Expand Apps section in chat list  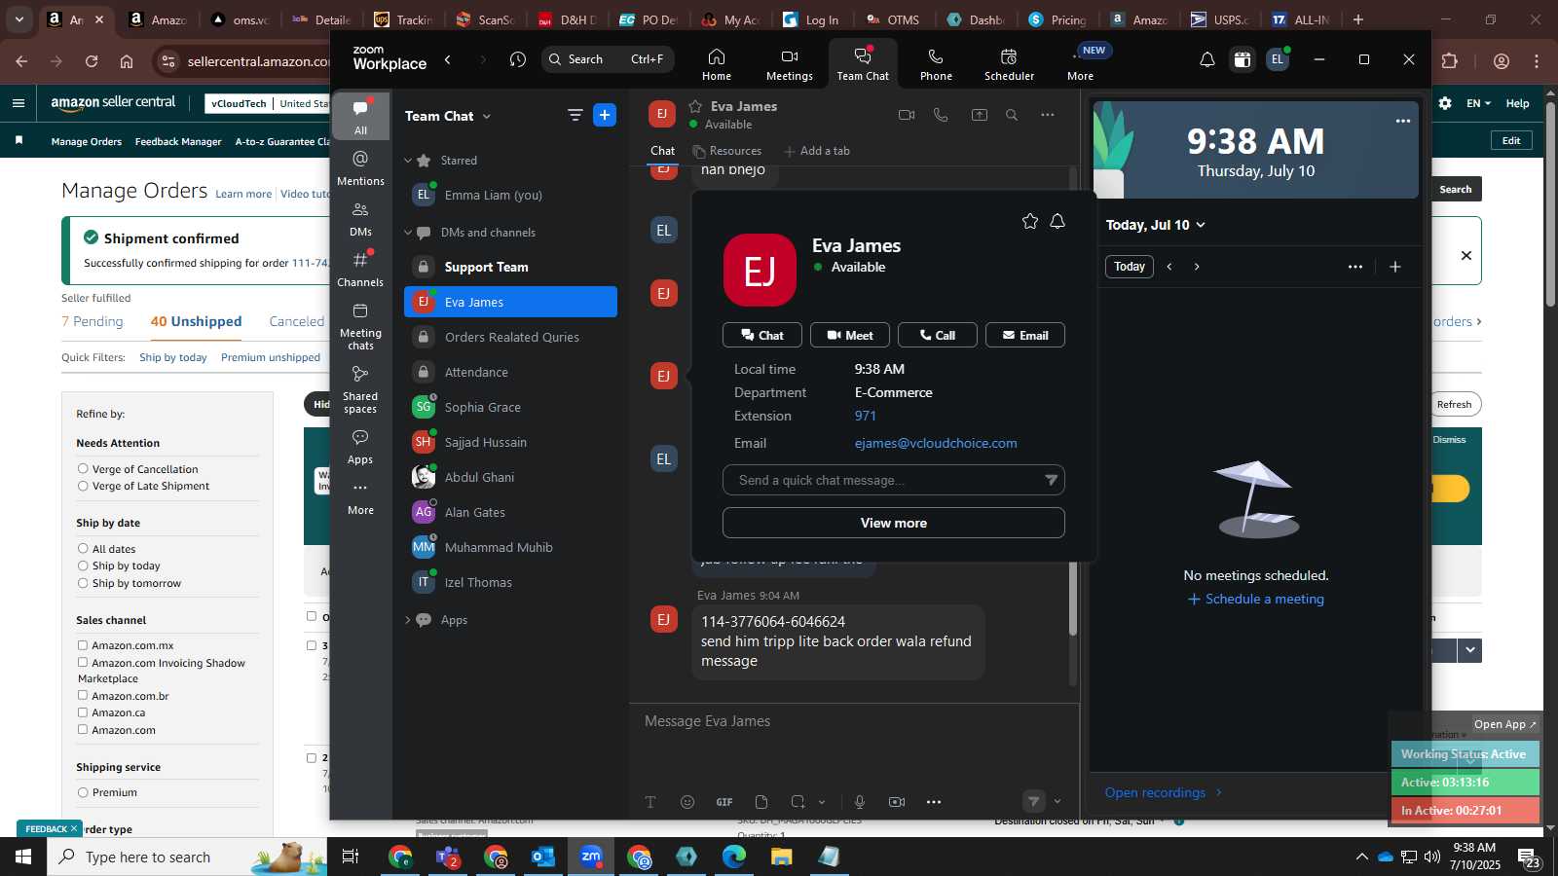point(408,620)
